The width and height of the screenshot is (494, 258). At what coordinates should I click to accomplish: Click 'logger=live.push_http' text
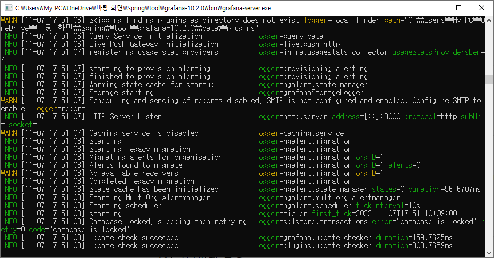point(298,44)
